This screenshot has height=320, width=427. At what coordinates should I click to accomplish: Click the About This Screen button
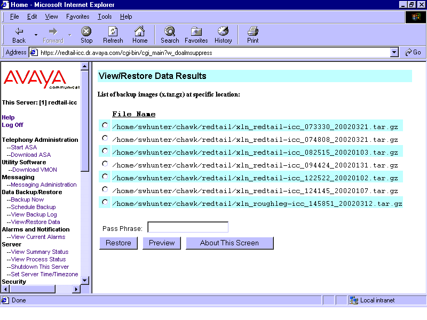pyautogui.click(x=230, y=243)
